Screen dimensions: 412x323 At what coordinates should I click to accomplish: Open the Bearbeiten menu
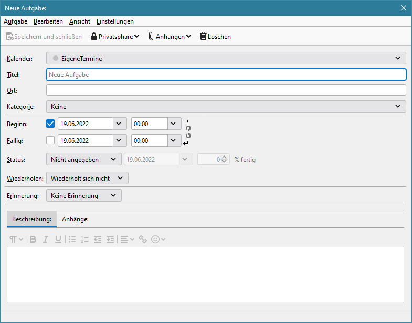tap(48, 21)
